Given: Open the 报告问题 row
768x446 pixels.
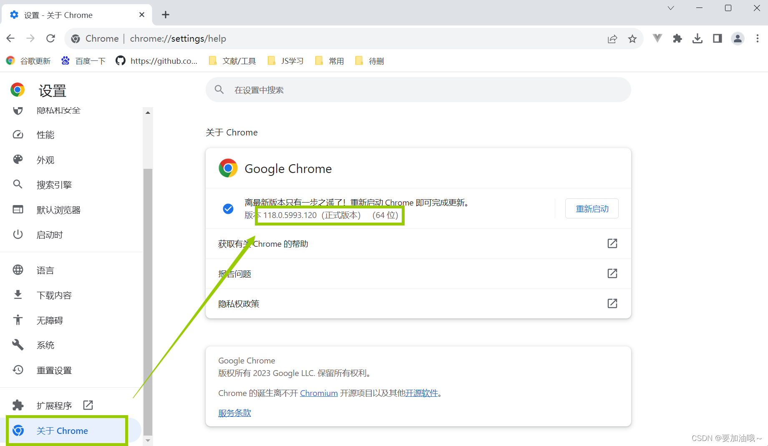Looking at the screenshot, I should (x=418, y=274).
